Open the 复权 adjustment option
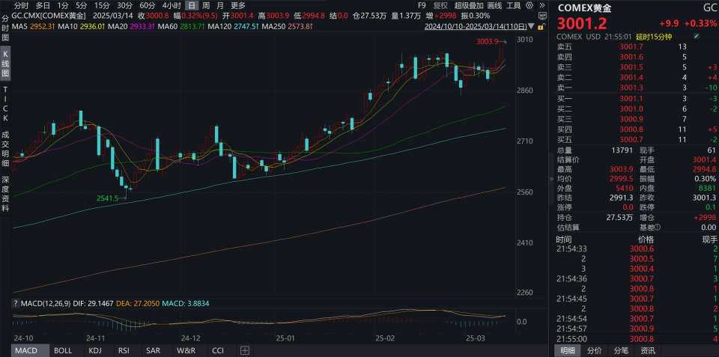 [x=440, y=5]
